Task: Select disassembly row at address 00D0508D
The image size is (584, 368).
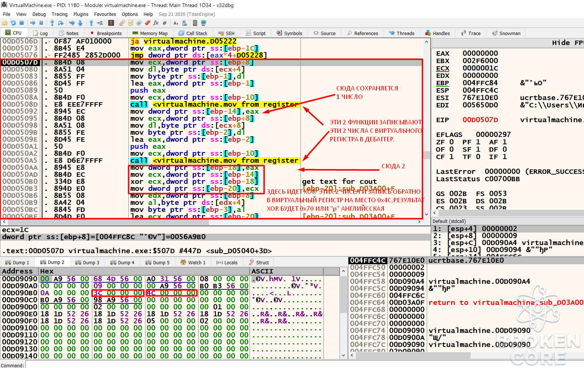Action: (212, 104)
